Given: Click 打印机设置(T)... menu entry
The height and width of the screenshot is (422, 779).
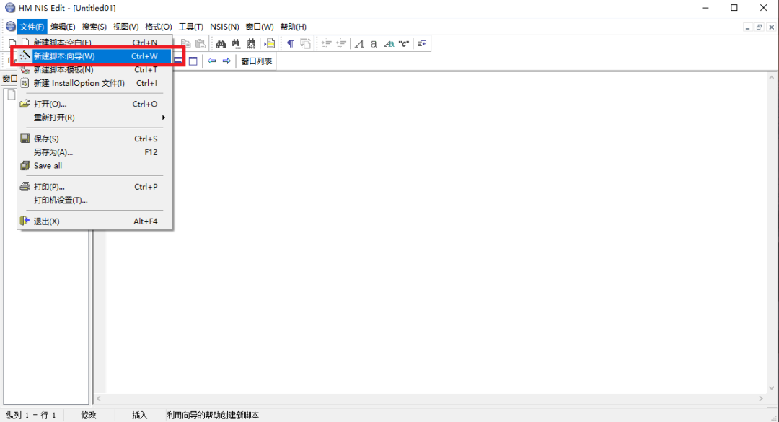Looking at the screenshot, I should pyautogui.click(x=61, y=200).
